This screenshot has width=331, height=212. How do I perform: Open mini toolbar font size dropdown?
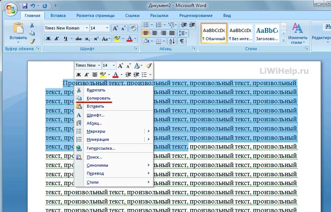[114, 65]
